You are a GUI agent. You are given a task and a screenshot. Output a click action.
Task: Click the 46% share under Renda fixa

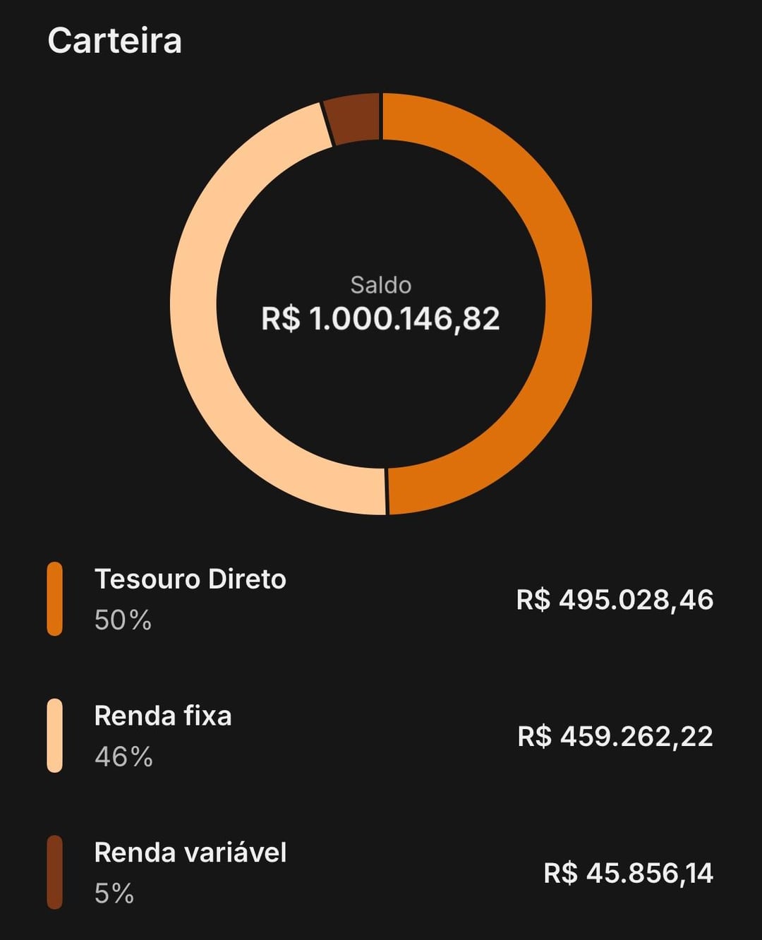123,757
